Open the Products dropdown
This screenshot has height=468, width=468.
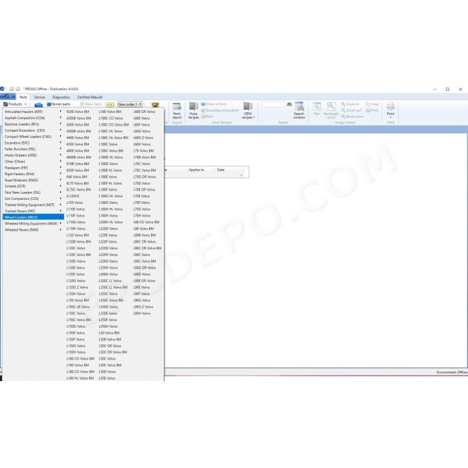click(15, 104)
